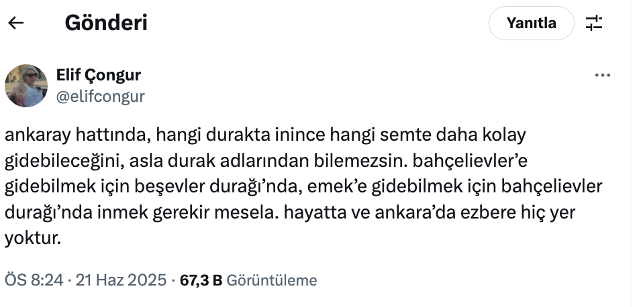Click the Görüntüleme label

(272, 280)
